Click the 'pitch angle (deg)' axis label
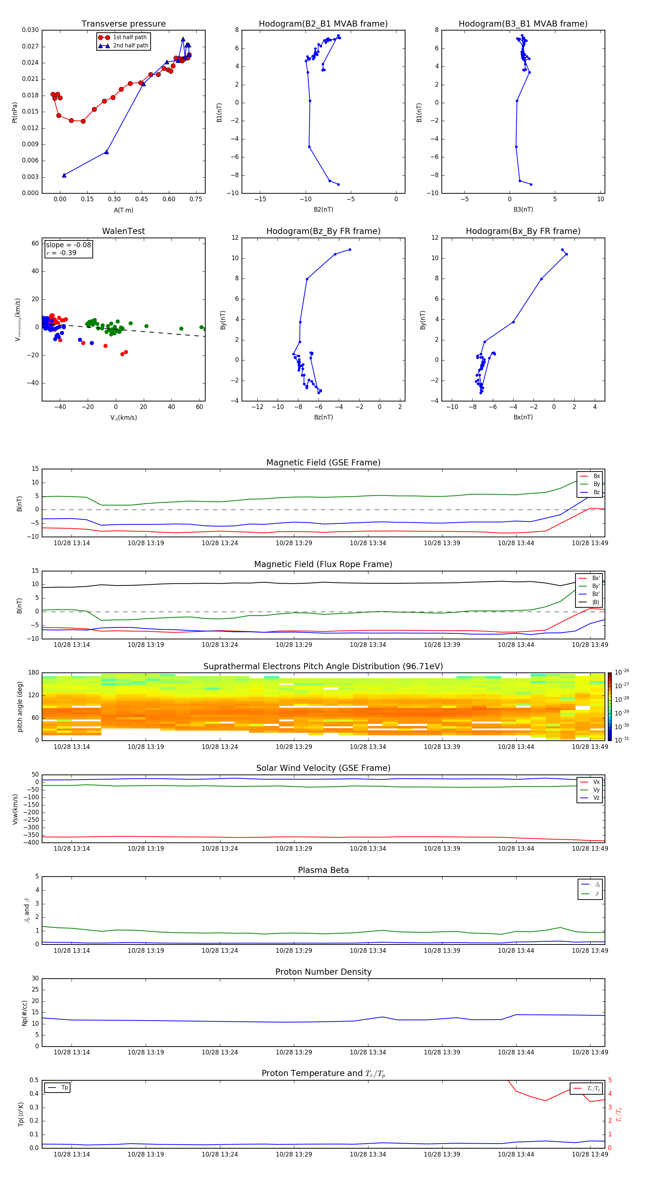The image size is (647, 1186). pyautogui.click(x=20, y=707)
